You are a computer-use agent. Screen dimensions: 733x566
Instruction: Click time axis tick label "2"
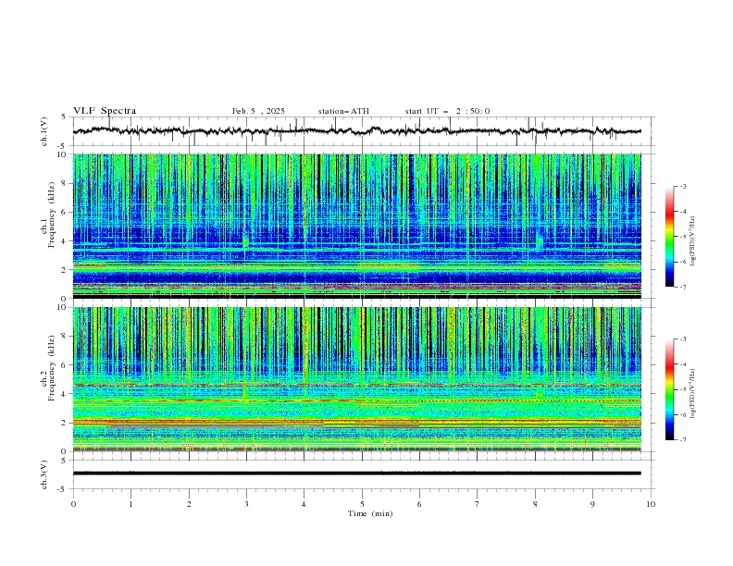[189, 504]
